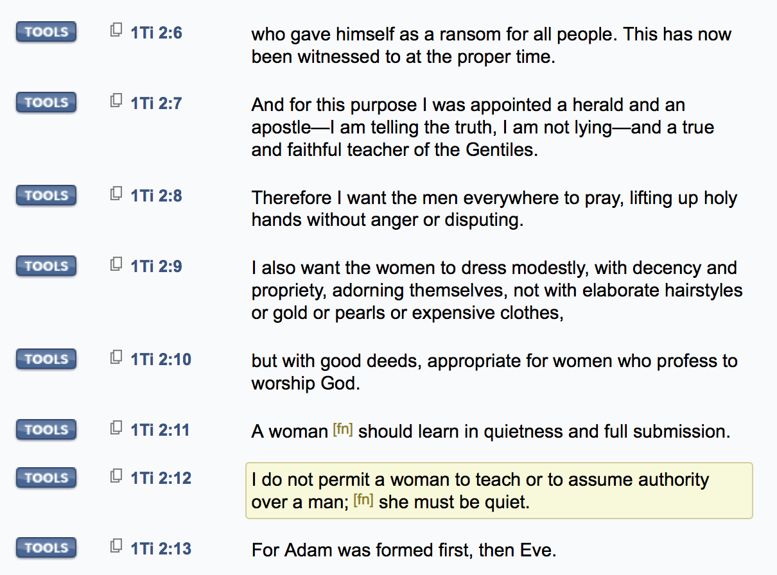Screen dimensions: 777x575
Task: Open the TOOLS button for 1Ti 2:6
Action: [46, 31]
